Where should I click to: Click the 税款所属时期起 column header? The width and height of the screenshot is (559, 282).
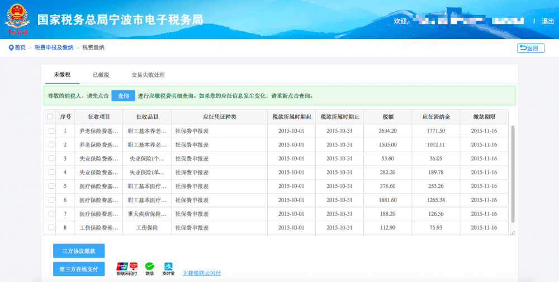click(291, 116)
